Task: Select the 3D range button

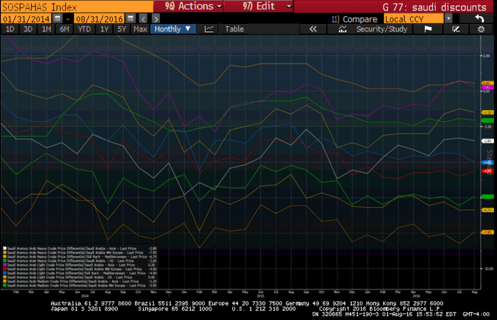Action: click(28, 29)
